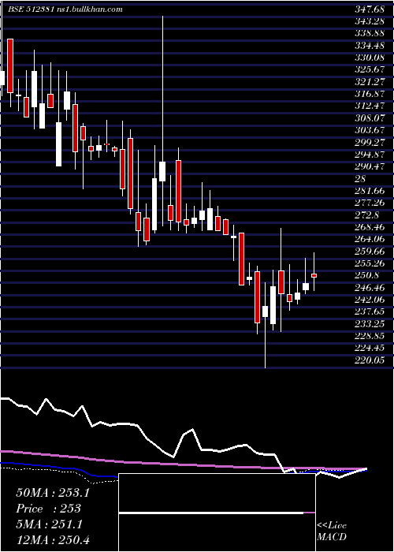
Task: Click the 250.8 price axis label
Action: click(366, 275)
